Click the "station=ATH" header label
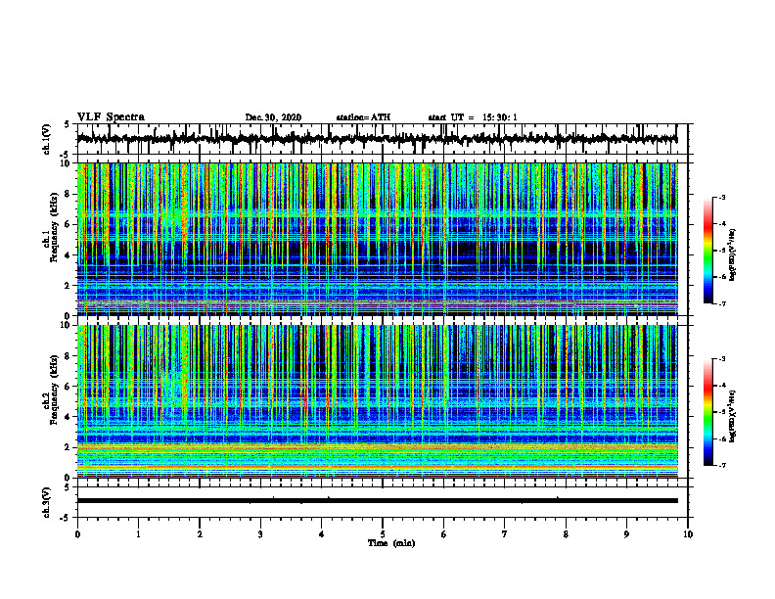775x599 pixels. click(363, 117)
